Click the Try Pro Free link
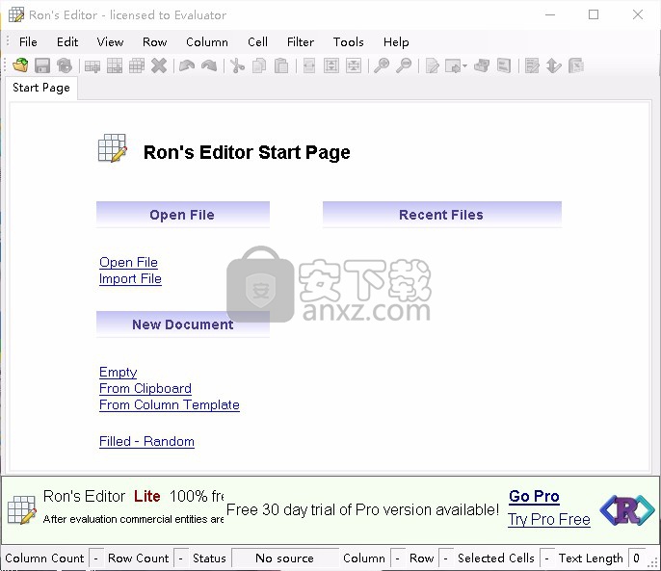The height and width of the screenshot is (571, 661). pyautogui.click(x=549, y=519)
